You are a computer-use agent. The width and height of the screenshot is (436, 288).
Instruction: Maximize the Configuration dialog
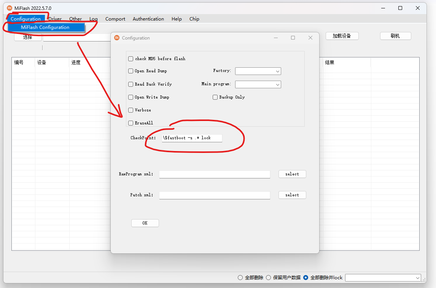point(293,38)
